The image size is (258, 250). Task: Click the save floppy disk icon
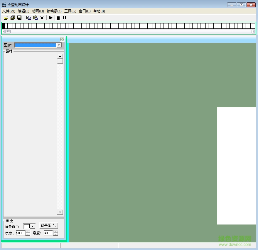pyautogui.click(x=19, y=18)
